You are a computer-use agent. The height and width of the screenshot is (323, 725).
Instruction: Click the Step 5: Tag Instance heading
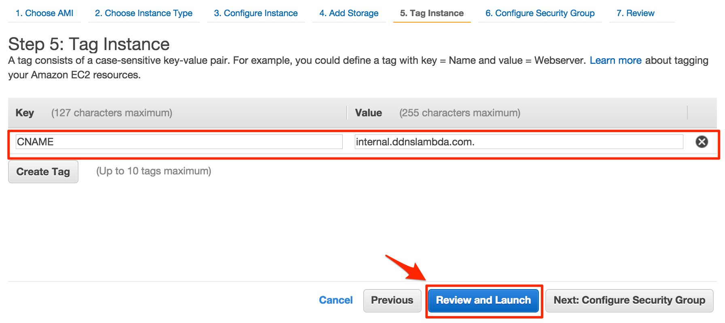point(89,44)
